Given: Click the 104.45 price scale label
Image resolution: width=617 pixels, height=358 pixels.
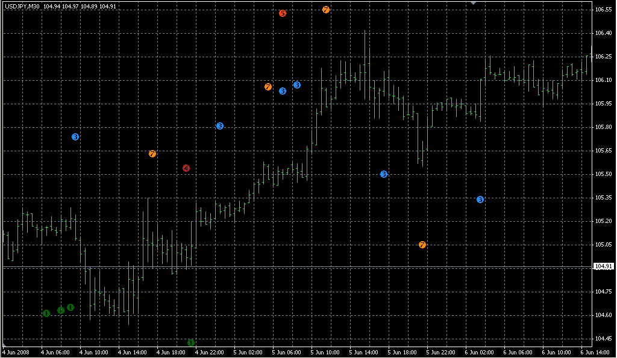Looking at the screenshot, I should 603,338.
